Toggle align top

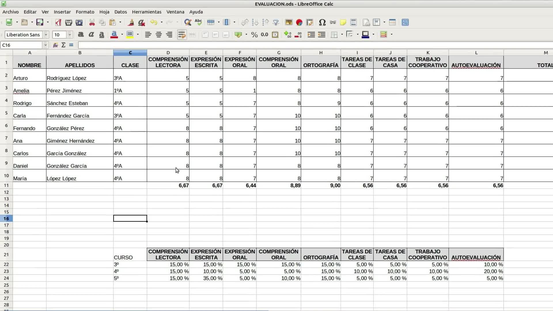pyautogui.click(x=205, y=35)
